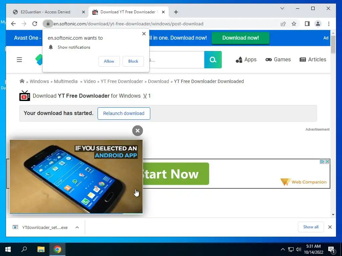Open Chrome's tab search chevron
This screenshot has width=342, height=256.
click(282, 8)
